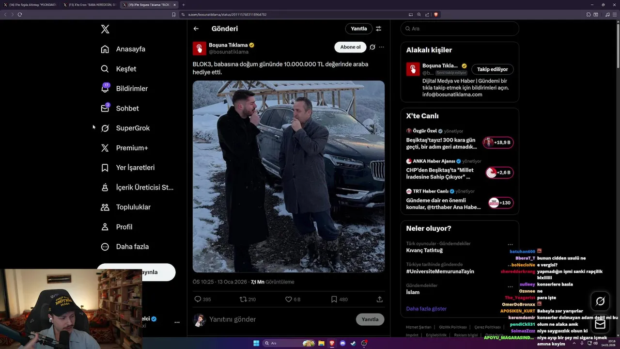Image resolution: width=620 pixels, height=349 pixels.
Task: Click the Brave Shields icon
Action: [436, 15]
